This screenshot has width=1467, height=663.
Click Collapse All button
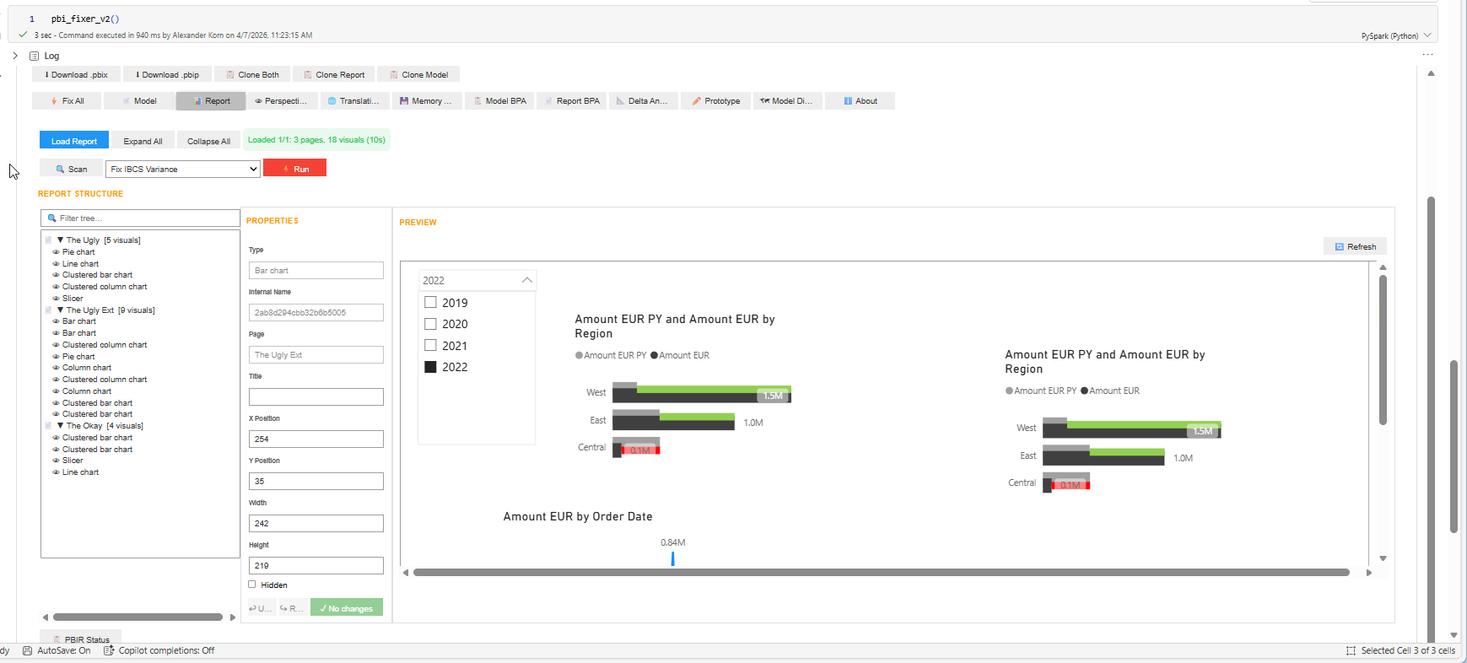coord(208,141)
